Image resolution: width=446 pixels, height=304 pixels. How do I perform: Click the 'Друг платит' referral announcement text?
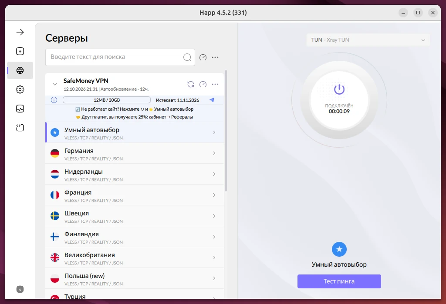pos(134,117)
